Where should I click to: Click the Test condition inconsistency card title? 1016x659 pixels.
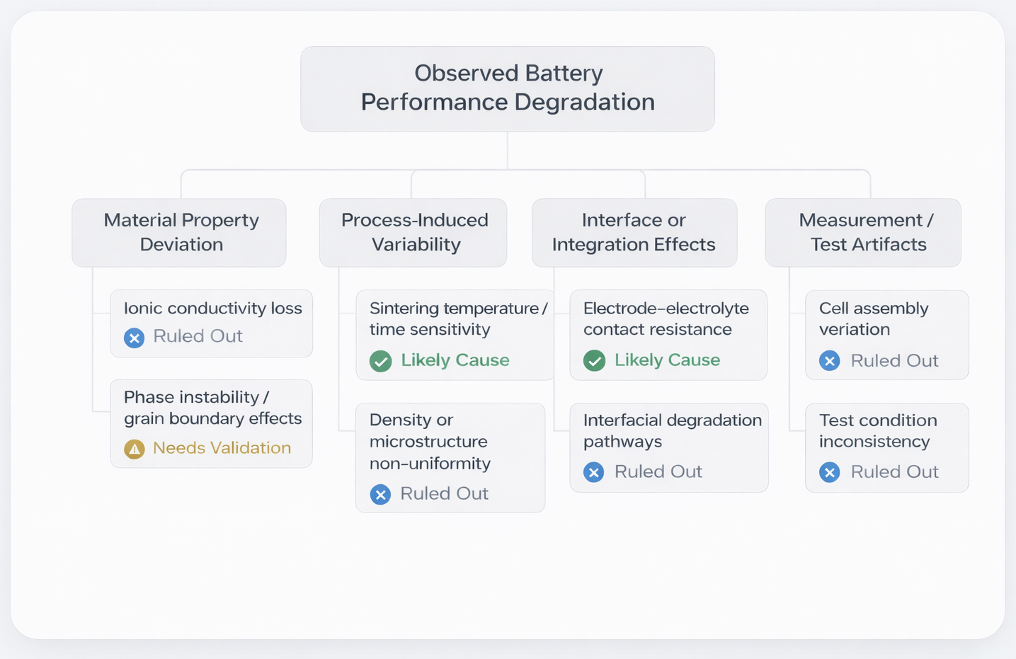click(878, 430)
